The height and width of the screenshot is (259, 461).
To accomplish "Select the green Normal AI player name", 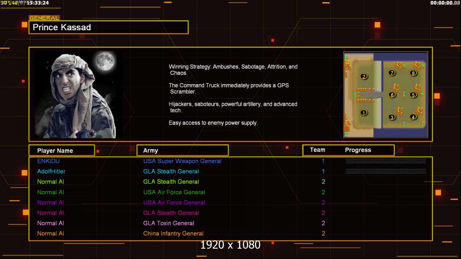I will pyautogui.click(x=51, y=192).
